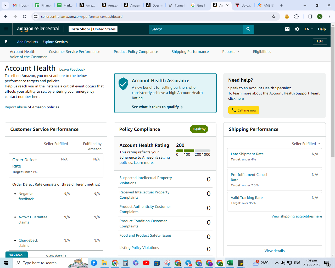The image size is (335, 268).
Task: Click Leave Feedback link
Action: pos(72,69)
